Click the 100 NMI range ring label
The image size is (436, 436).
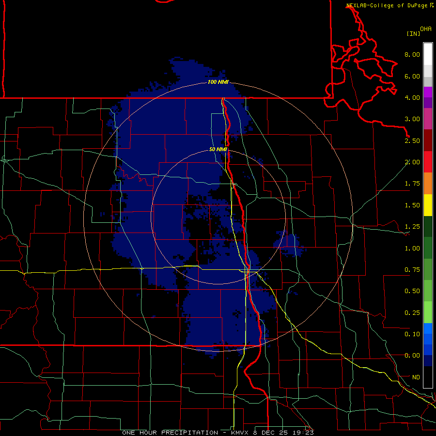pyautogui.click(x=218, y=82)
